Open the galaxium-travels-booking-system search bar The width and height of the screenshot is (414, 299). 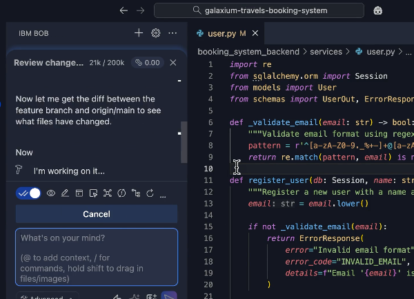click(x=259, y=10)
